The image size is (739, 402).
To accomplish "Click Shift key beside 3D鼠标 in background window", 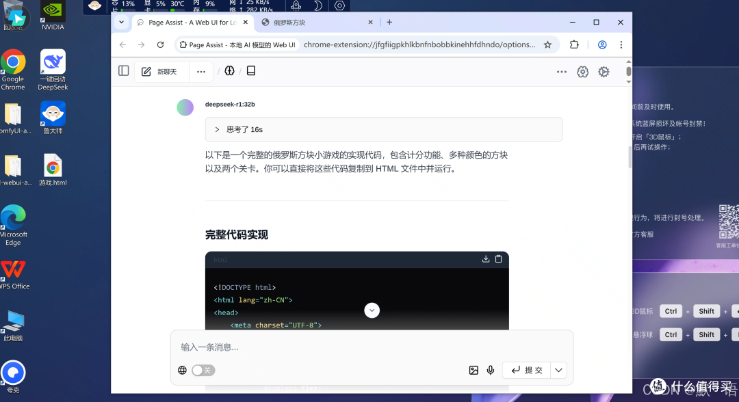I will pyautogui.click(x=706, y=311).
